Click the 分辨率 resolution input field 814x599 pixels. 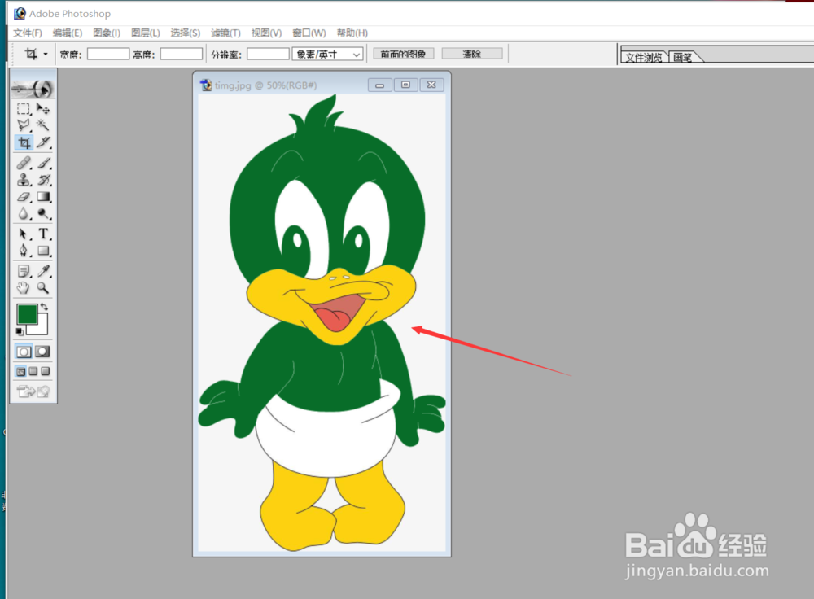[x=268, y=54]
